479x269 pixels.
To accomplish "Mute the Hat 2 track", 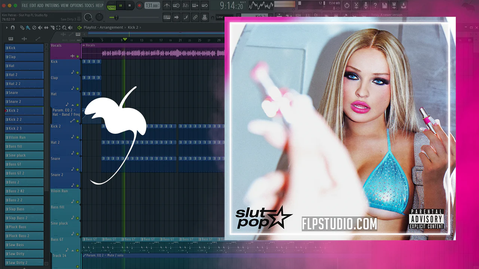I will [78, 153].
